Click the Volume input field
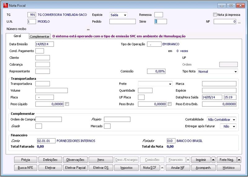Image resolution: width=248 pixels, height=177 pixels. pyautogui.click(x=51, y=90)
